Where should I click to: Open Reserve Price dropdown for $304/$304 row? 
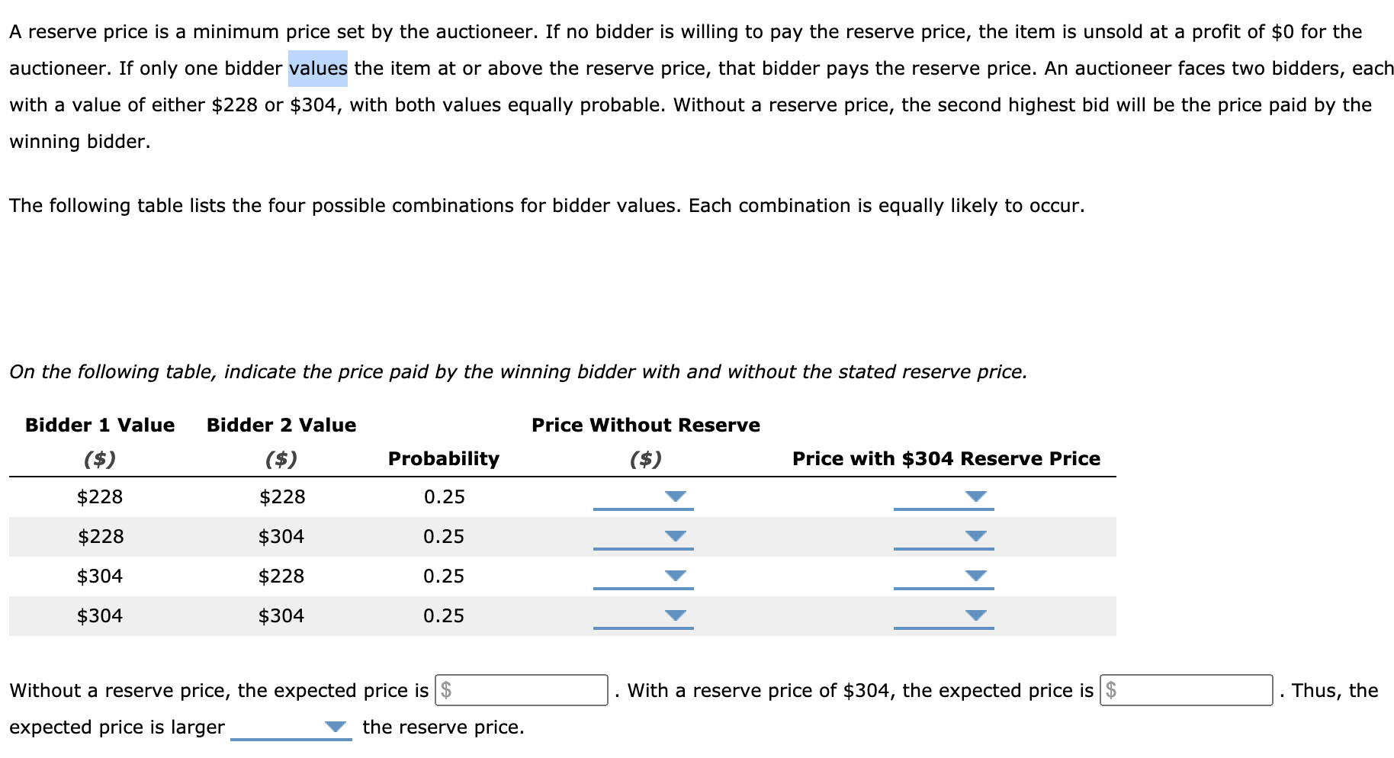click(975, 615)
